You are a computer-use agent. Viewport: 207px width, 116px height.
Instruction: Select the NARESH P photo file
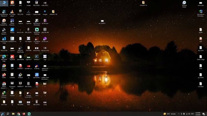20,84
